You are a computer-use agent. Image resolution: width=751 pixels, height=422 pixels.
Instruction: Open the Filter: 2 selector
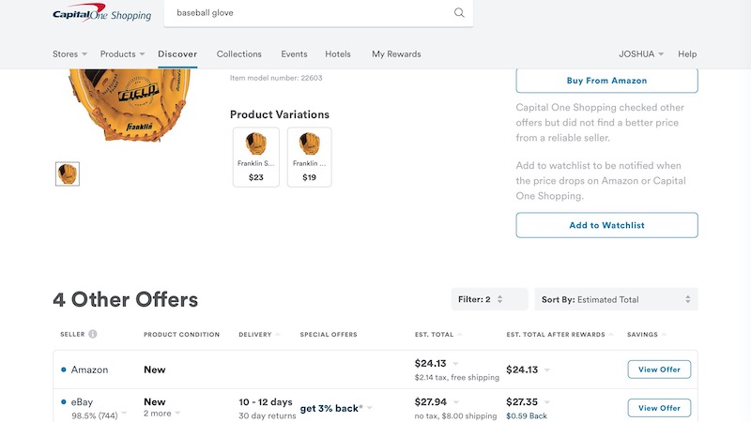point(489,299)
